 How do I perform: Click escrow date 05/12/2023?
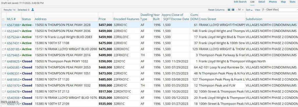[x=180, y=98]
